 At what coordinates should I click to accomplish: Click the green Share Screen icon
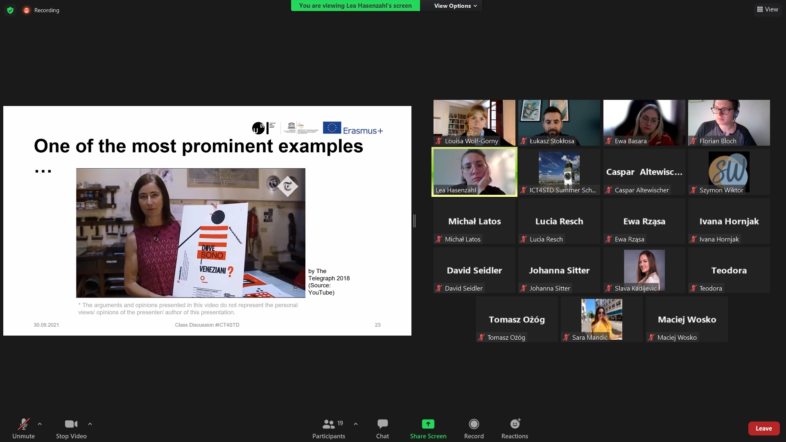point(428,424)
